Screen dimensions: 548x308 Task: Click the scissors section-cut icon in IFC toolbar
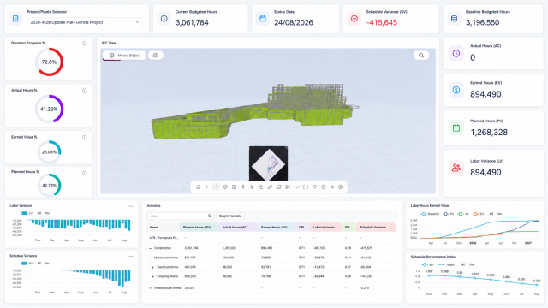[288, 187]
